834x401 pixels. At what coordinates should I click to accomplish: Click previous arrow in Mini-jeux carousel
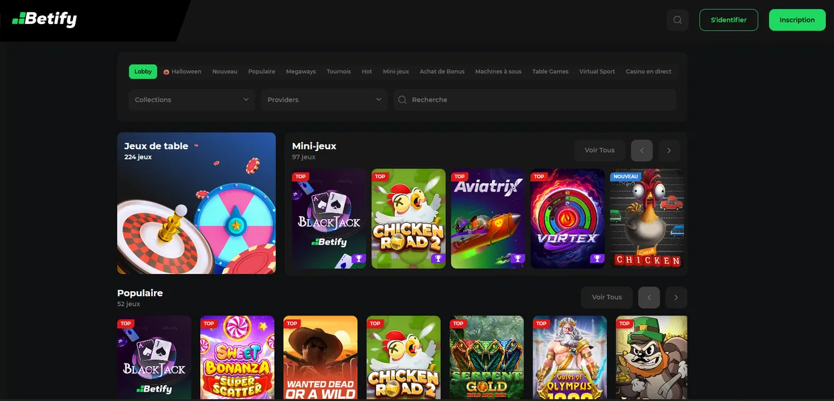pos(641,150)
